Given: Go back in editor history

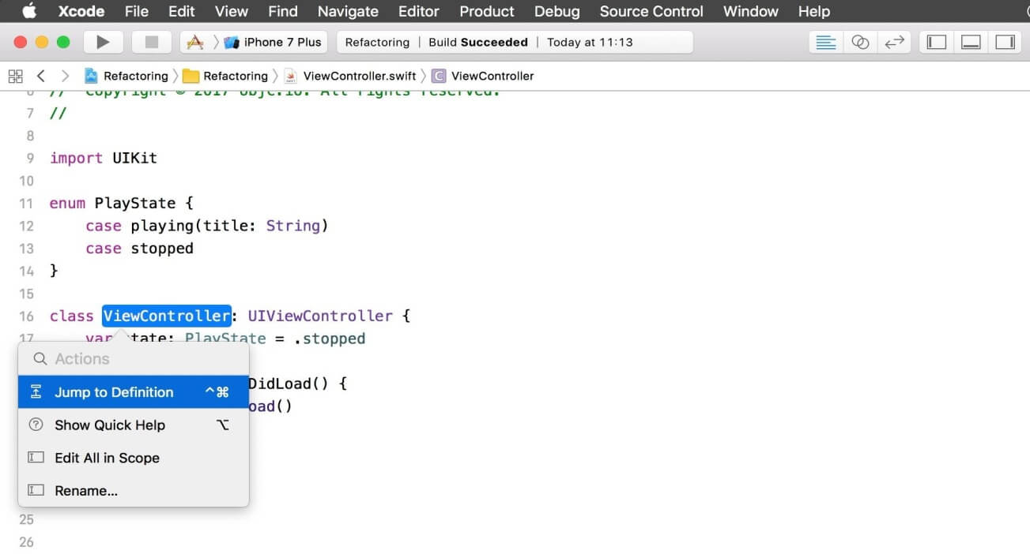Looking at the screenshot, I should pos(41,76).
